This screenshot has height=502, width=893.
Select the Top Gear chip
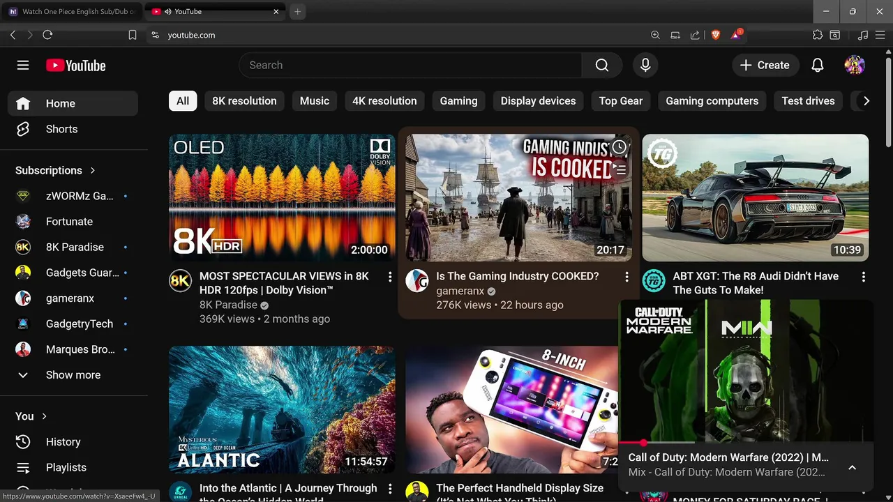click(x=621, y=101)
